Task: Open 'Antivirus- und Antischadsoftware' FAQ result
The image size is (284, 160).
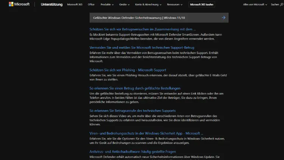Action: (133, 152)
